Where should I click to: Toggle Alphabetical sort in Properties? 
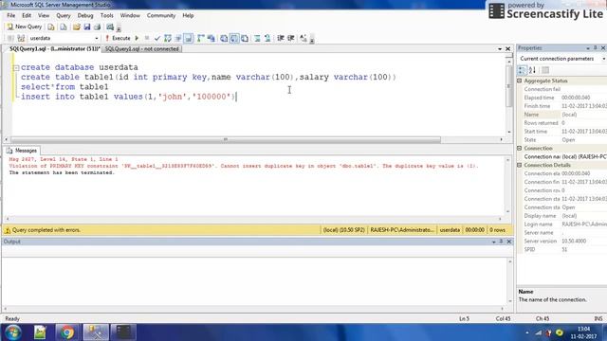tap(532, 70)
